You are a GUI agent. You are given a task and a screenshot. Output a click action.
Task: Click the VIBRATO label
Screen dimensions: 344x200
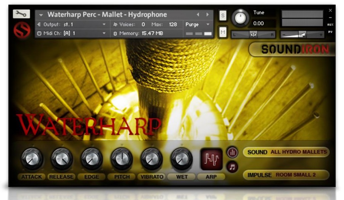[x=152, y=177]
